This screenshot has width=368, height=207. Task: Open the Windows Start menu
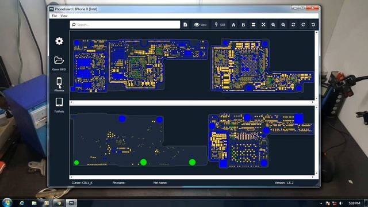pos(7,202)
